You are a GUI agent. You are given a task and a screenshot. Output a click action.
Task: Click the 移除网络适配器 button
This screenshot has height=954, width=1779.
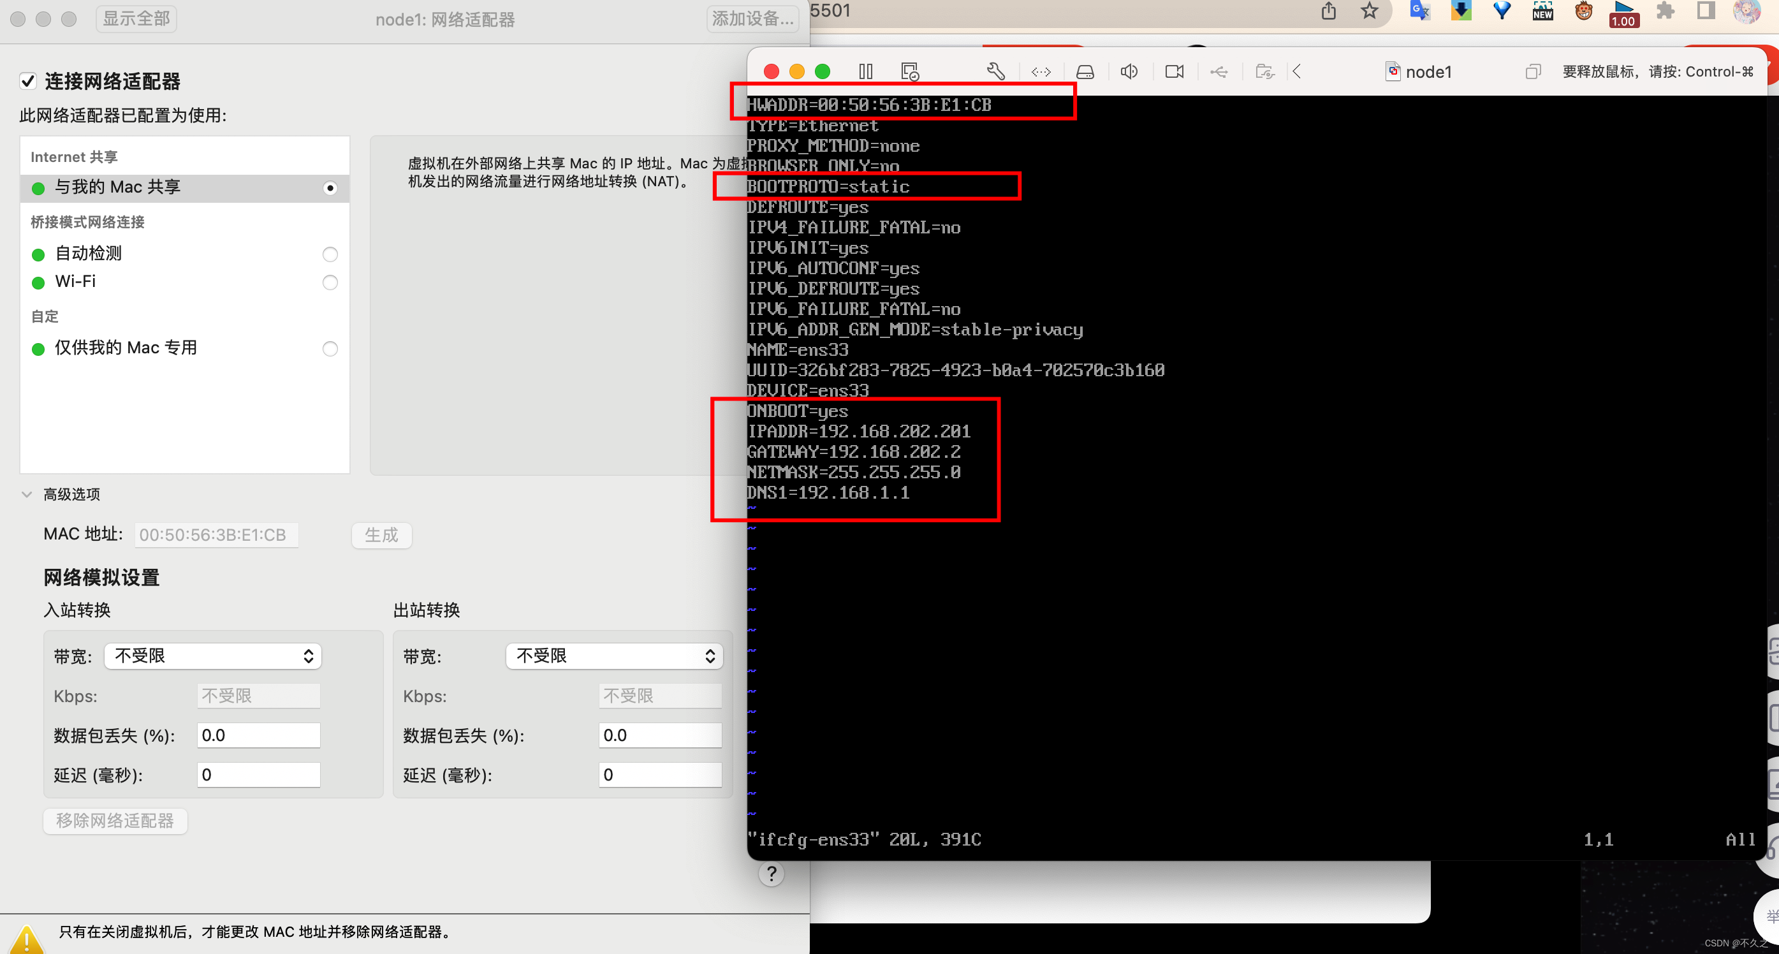point(115,821)
